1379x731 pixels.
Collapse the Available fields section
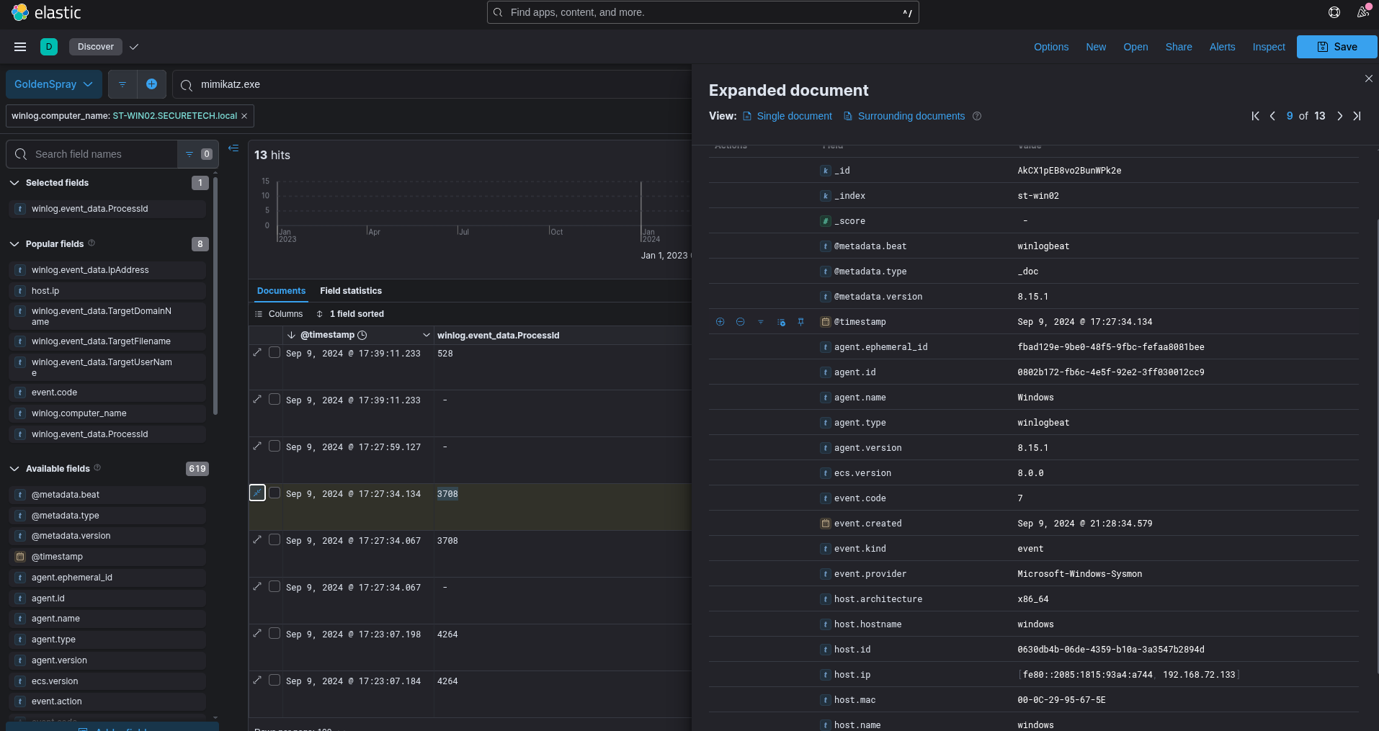pos(14,469)
